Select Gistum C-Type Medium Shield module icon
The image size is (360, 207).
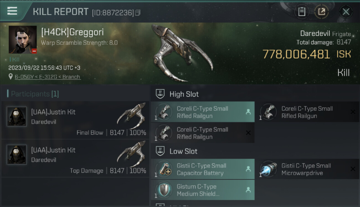click(x=164, y=190)
